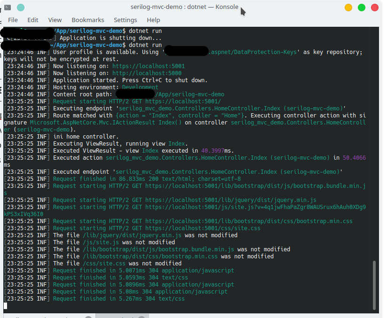Open the Bookmarks menu
The width and height of the screenshot is (387, 318).
click(x=88, y=20)
